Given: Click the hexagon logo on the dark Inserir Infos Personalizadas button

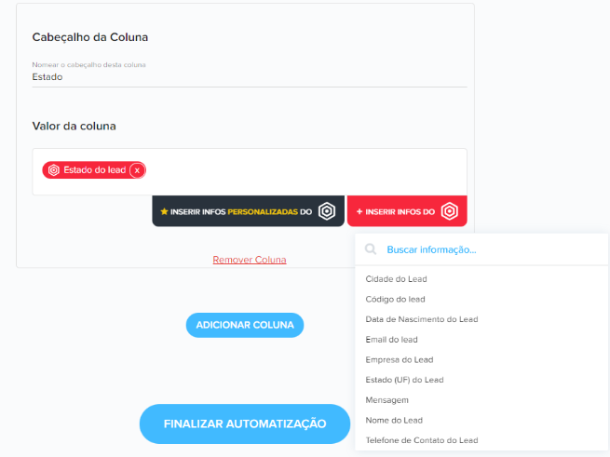Looking at the screenshot, I should tap(327, 211).
